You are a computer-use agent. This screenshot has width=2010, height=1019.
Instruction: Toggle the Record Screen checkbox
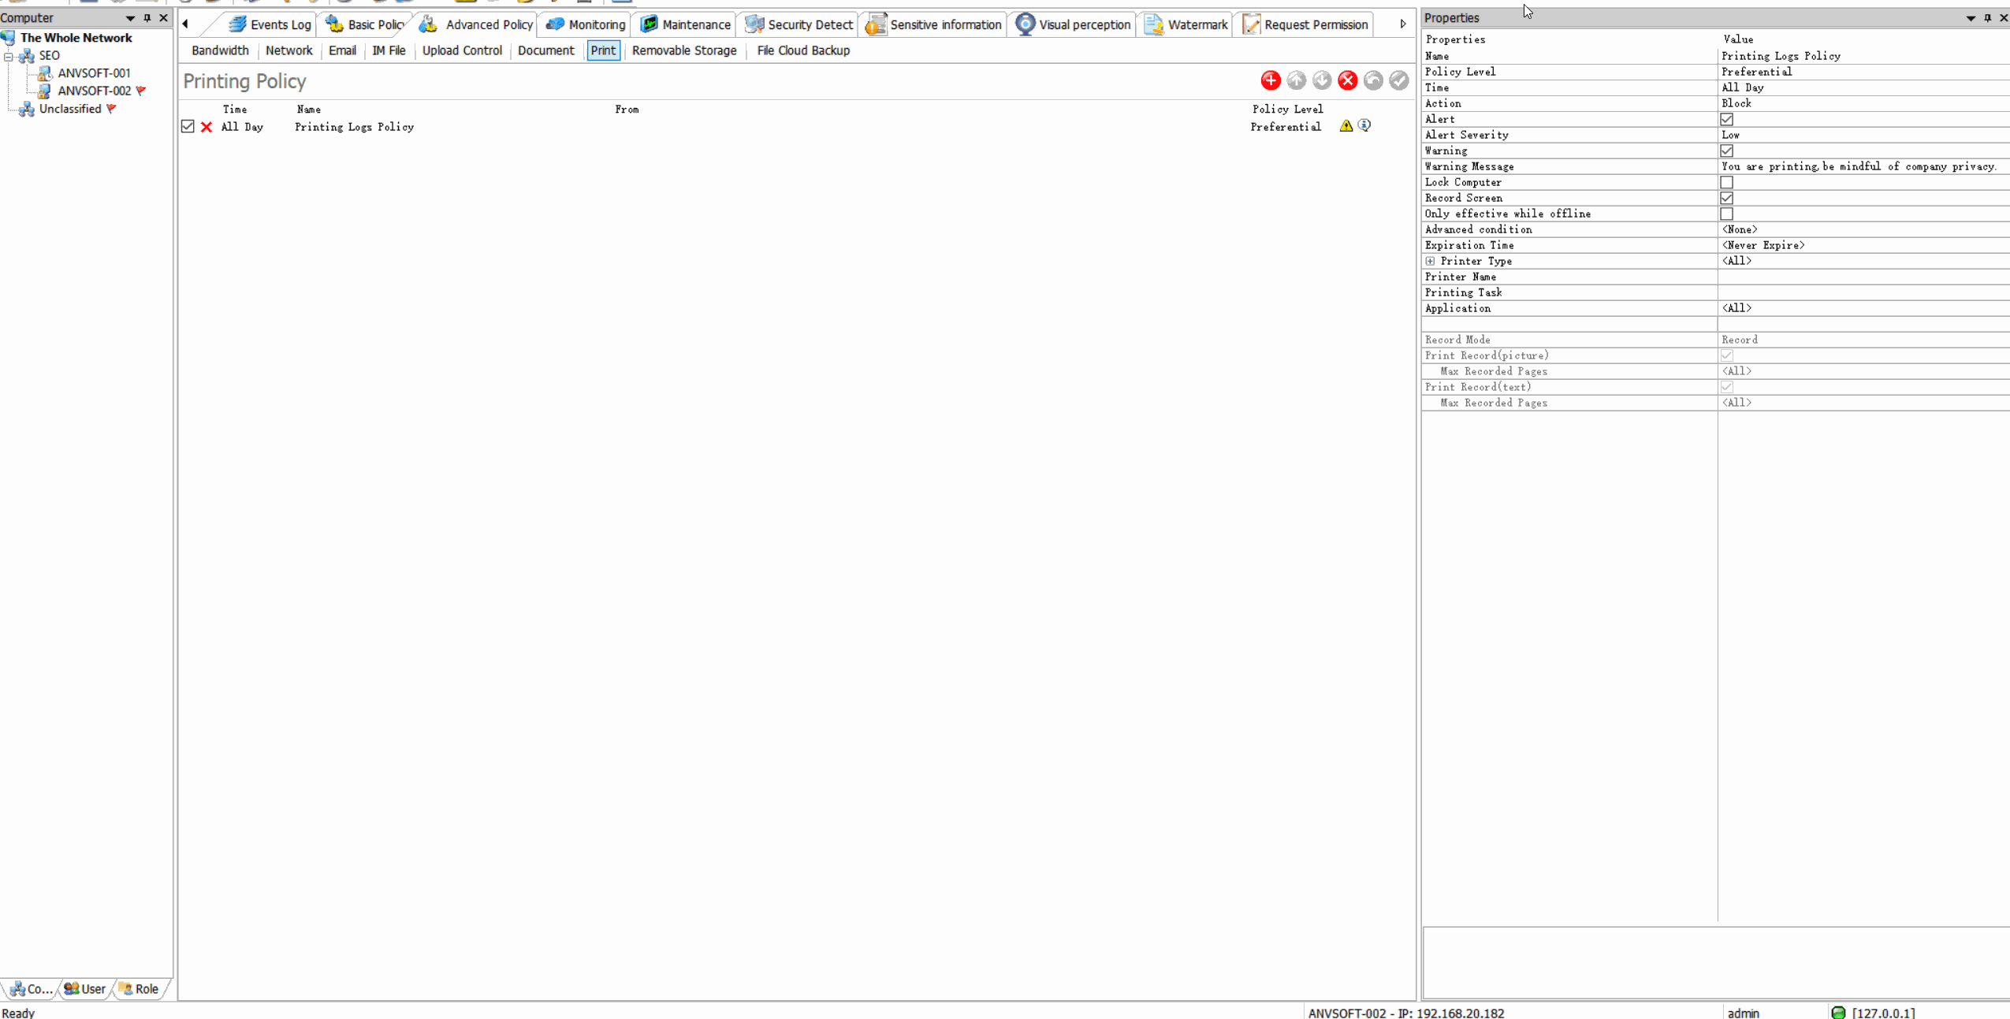[x=1726, y=198]
